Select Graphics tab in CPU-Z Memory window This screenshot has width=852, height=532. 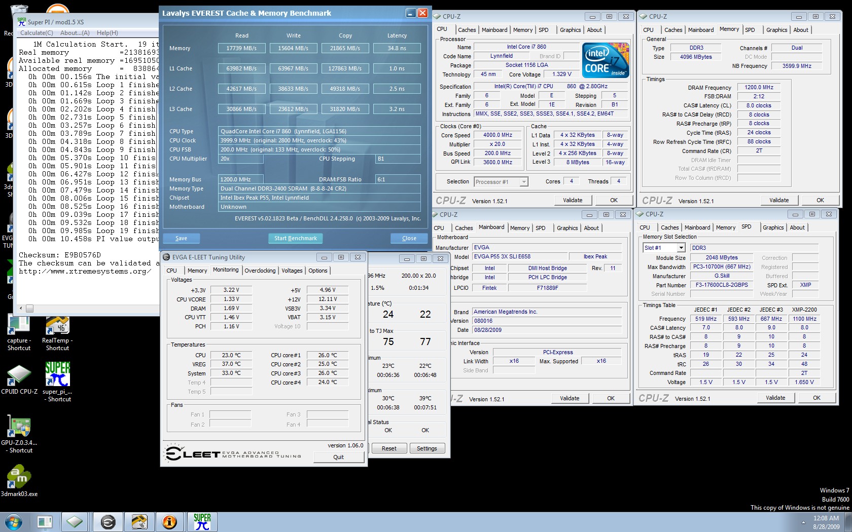[777, 30]
